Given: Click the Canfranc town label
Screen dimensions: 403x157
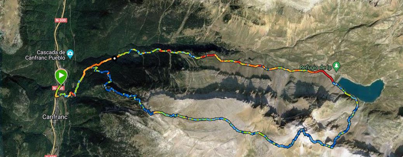Looking at the screenshot, I should (55, 117).
